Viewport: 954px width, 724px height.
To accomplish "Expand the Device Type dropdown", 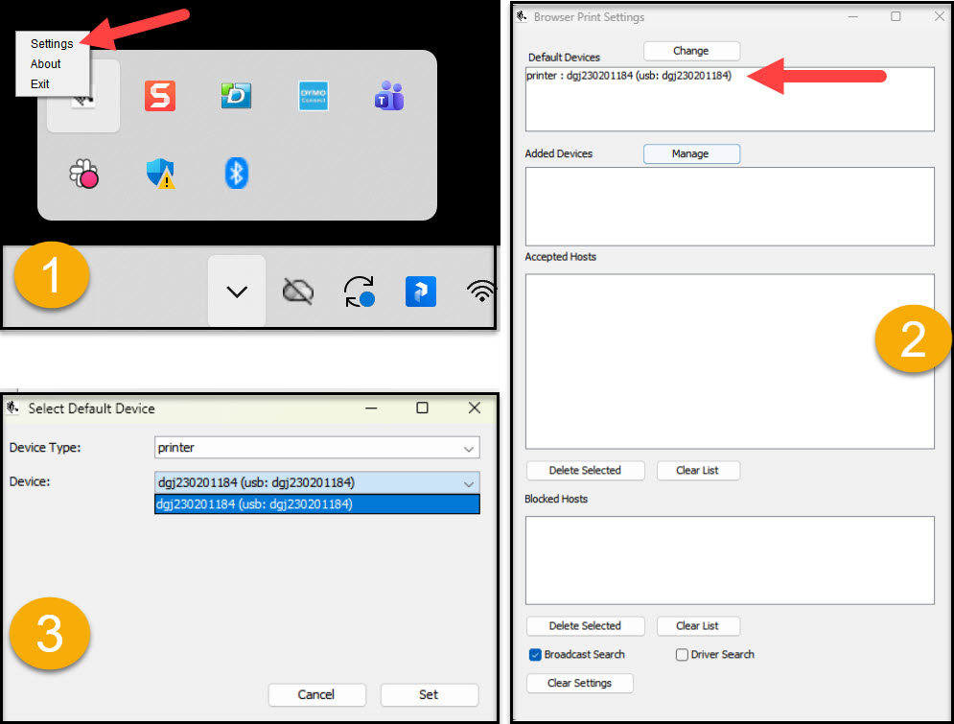I will [x=316, y=448].
